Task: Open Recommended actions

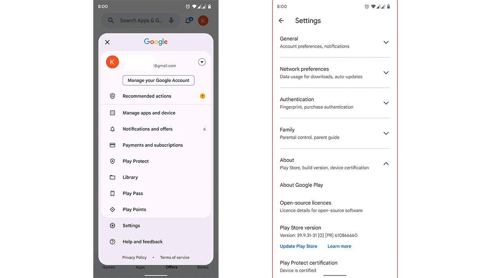Action: [x=156, y=96]
